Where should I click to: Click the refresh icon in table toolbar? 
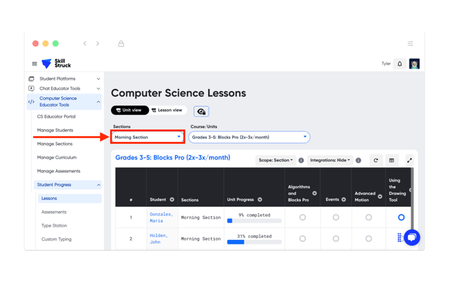[376, 160]
